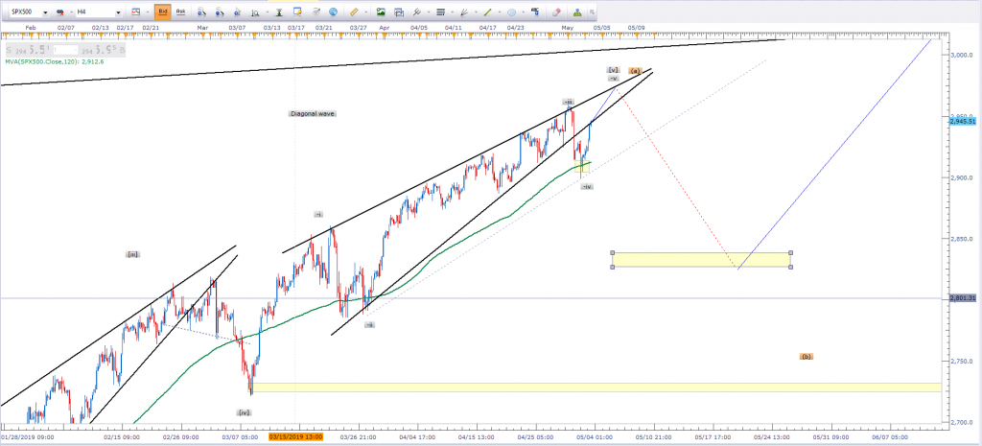Select the horizontal lines tool icon
The width and height of the screenshot is (982, 446).
[x=440, y=12]
